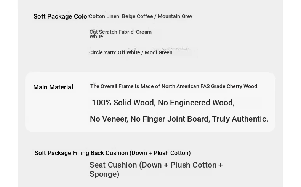Click the word Sponge) on the last line
Image resolution: width=301 pixels, height=187 pixels.
104,174
